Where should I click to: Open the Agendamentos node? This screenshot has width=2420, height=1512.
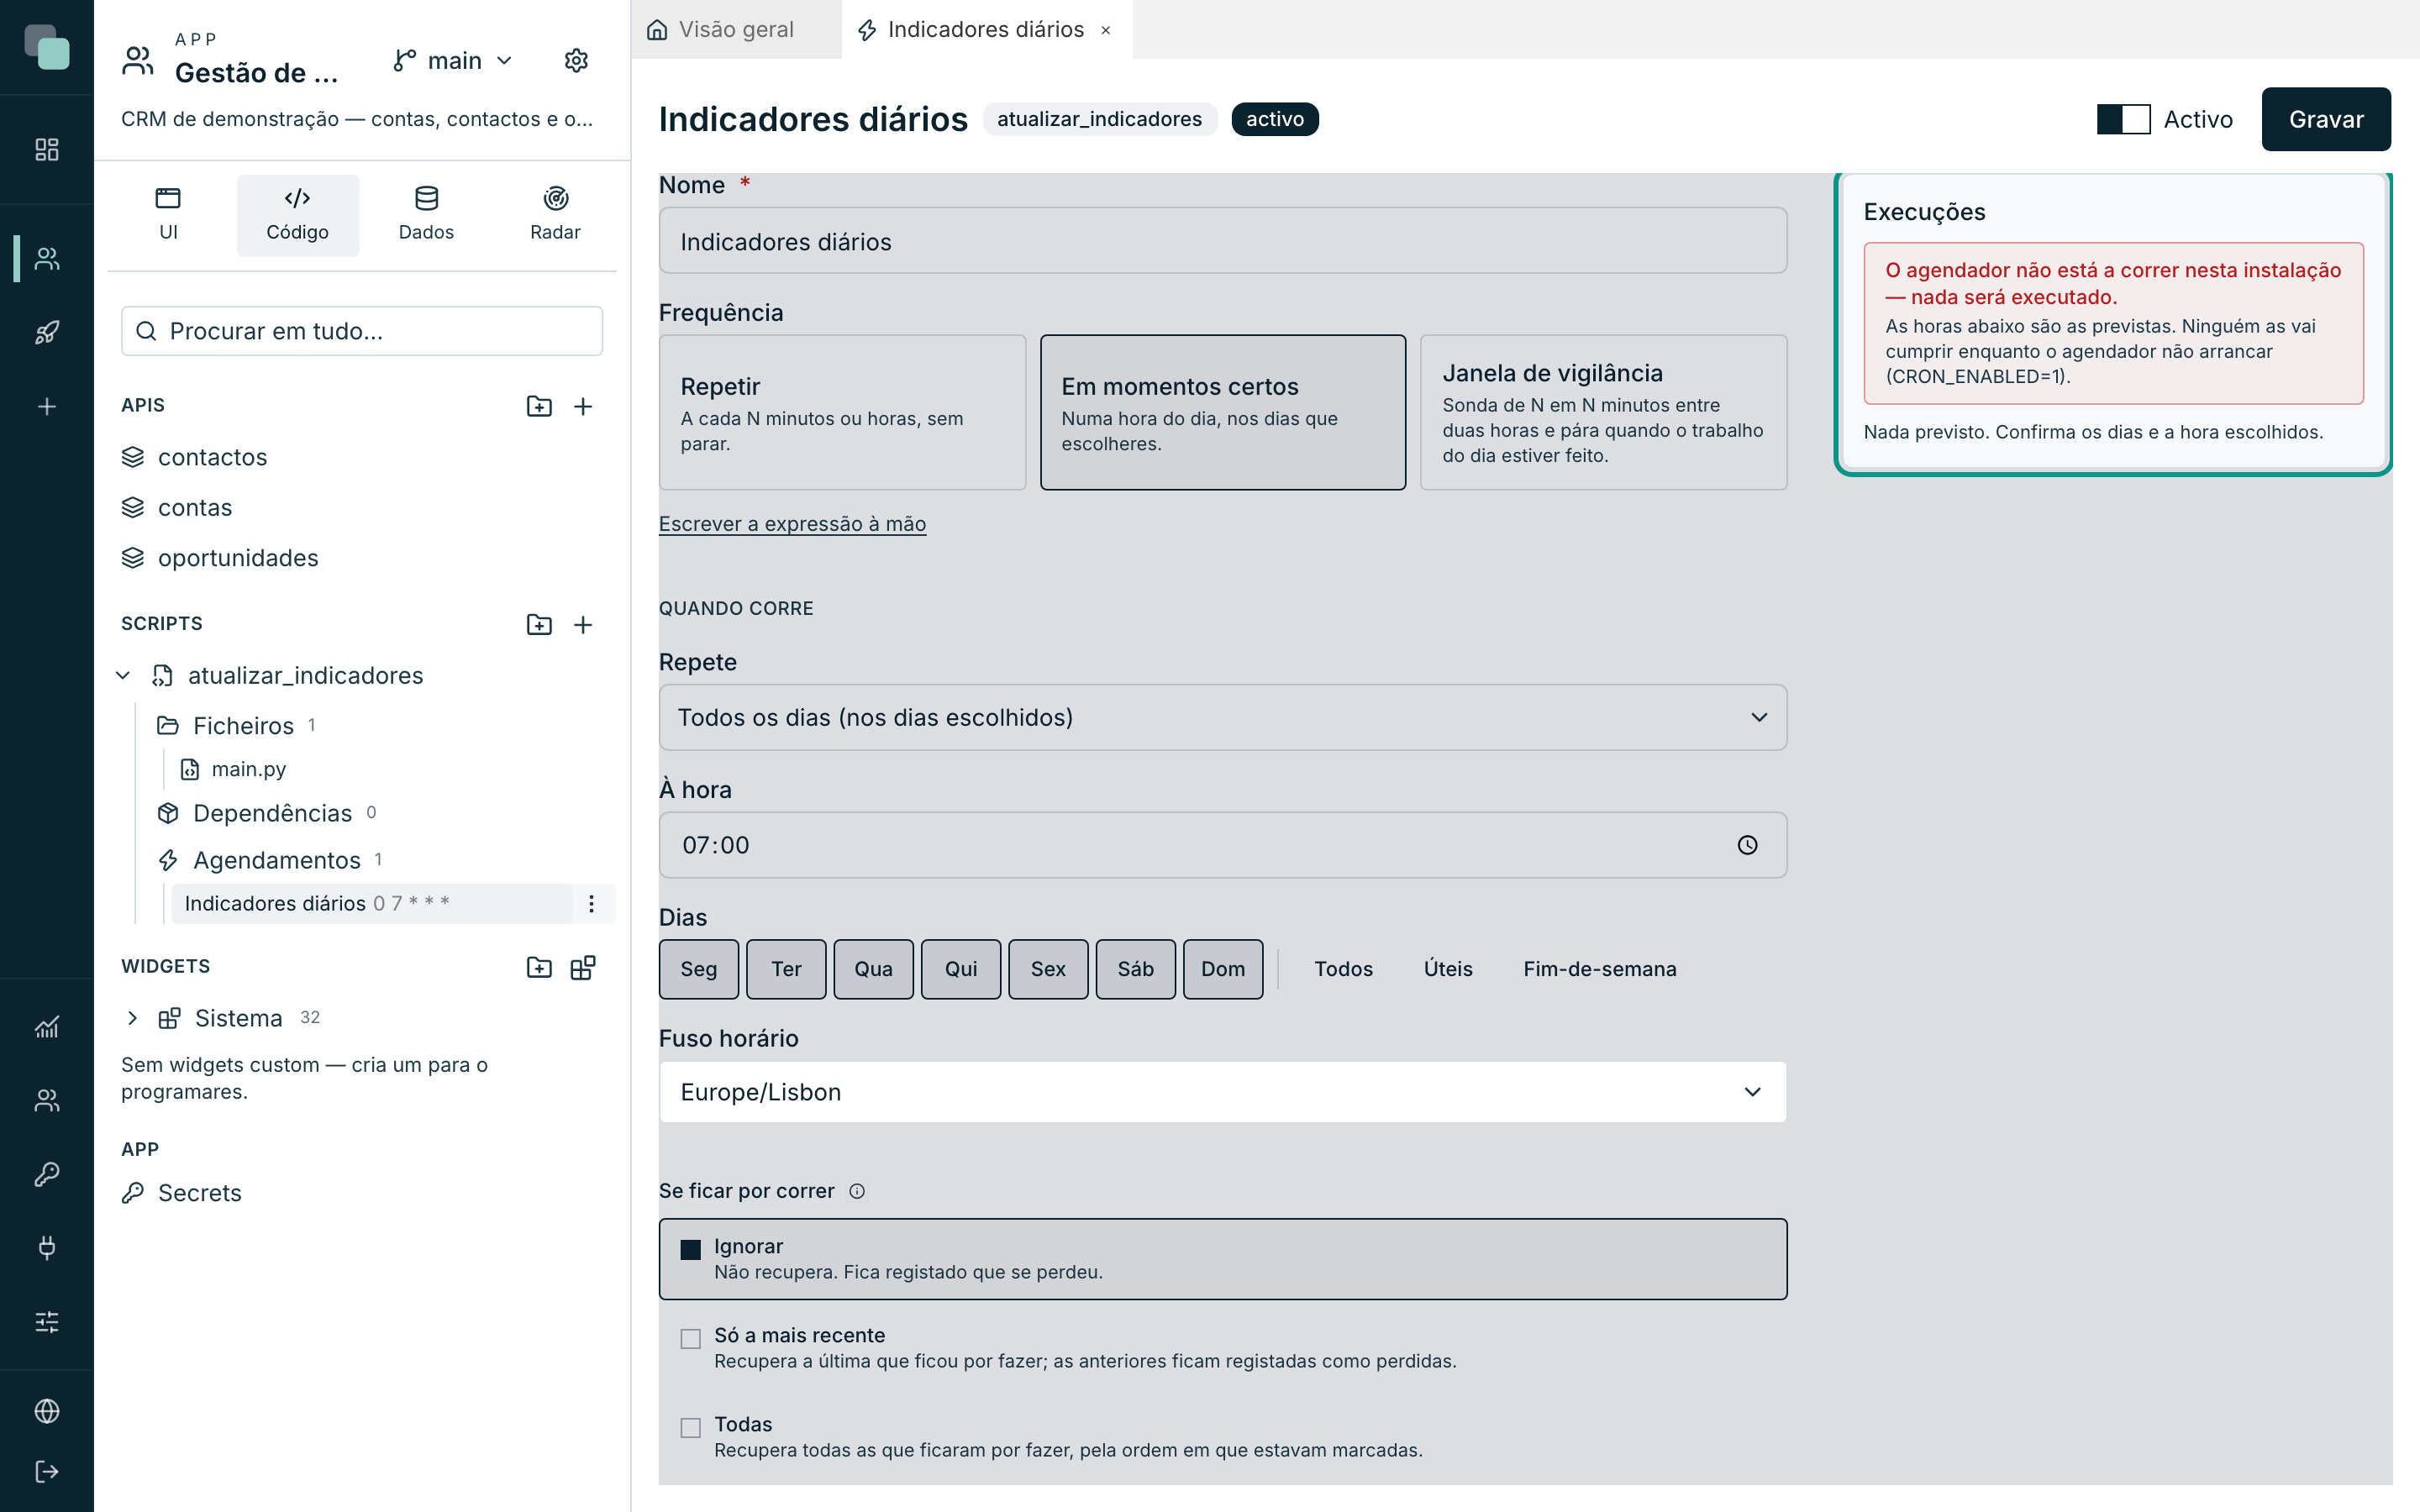[276, 860]
